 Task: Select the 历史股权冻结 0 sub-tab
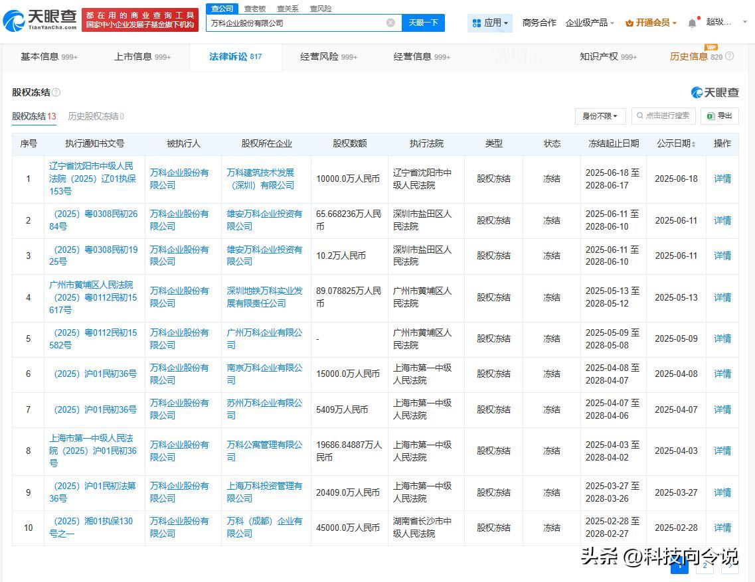96,117
